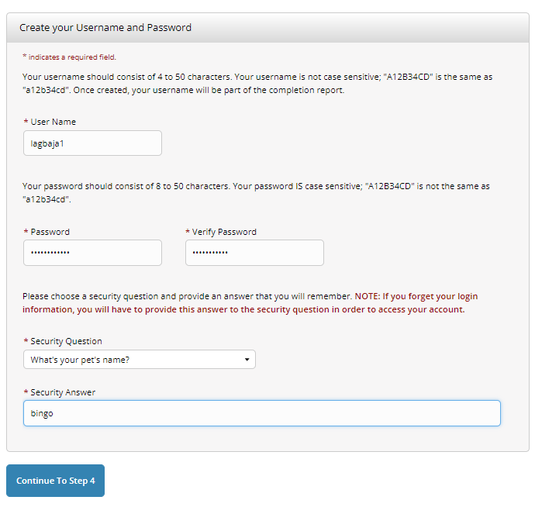This screenshot has height=507, width=535.
Task: Click the User Name input field
Action: [x=92, y=143]
